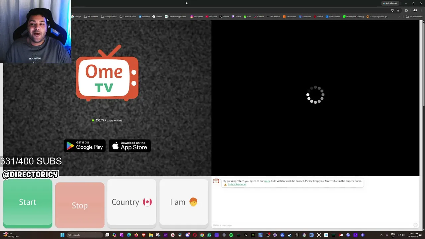Open Task View on the taskbar
Viewport: 425px width, 239px height.
tap(107, 235)
